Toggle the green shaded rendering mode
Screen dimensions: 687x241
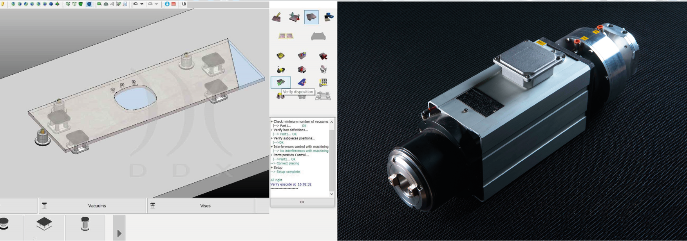tap(80, 4)
